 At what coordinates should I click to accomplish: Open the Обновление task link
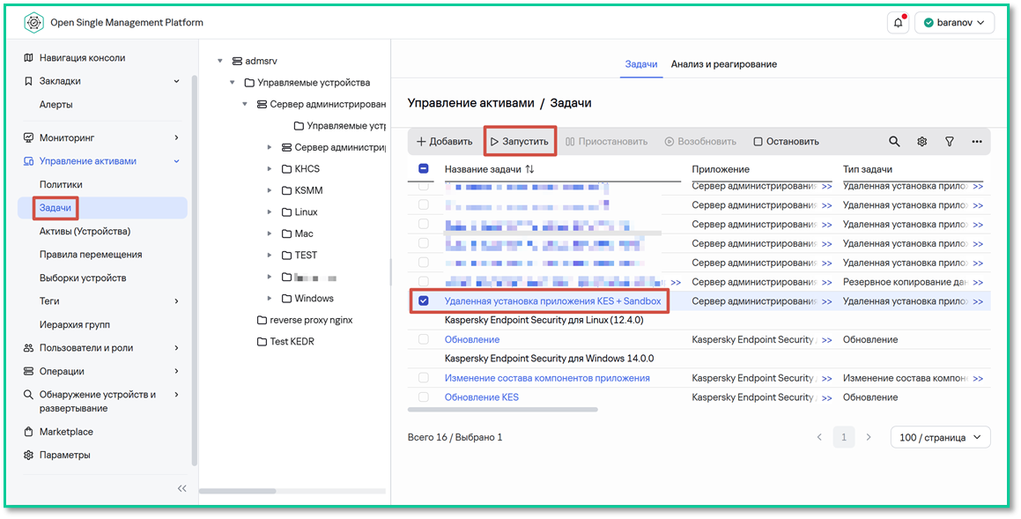(472, 339)
